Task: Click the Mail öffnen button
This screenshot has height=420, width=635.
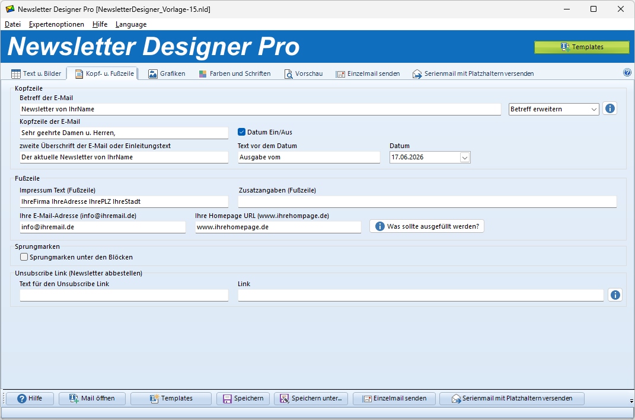Action: (92, 399)
